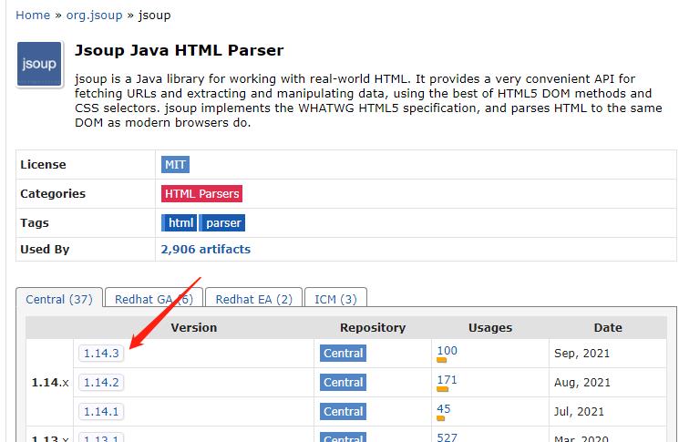This screenshot has height=442, width=679.
Task: Click the 1.14.x group label
Action: pos(50,383)
